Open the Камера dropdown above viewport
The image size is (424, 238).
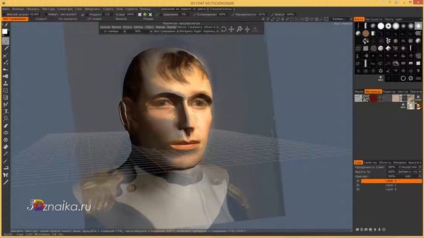pos(341,19)
